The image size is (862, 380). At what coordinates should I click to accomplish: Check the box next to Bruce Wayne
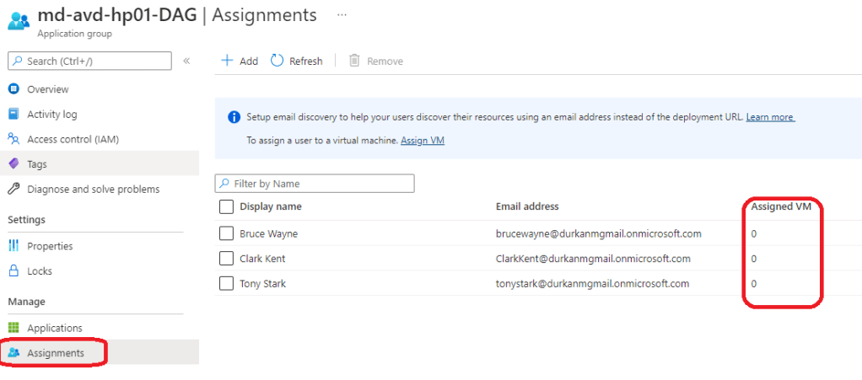pos(226,233)
